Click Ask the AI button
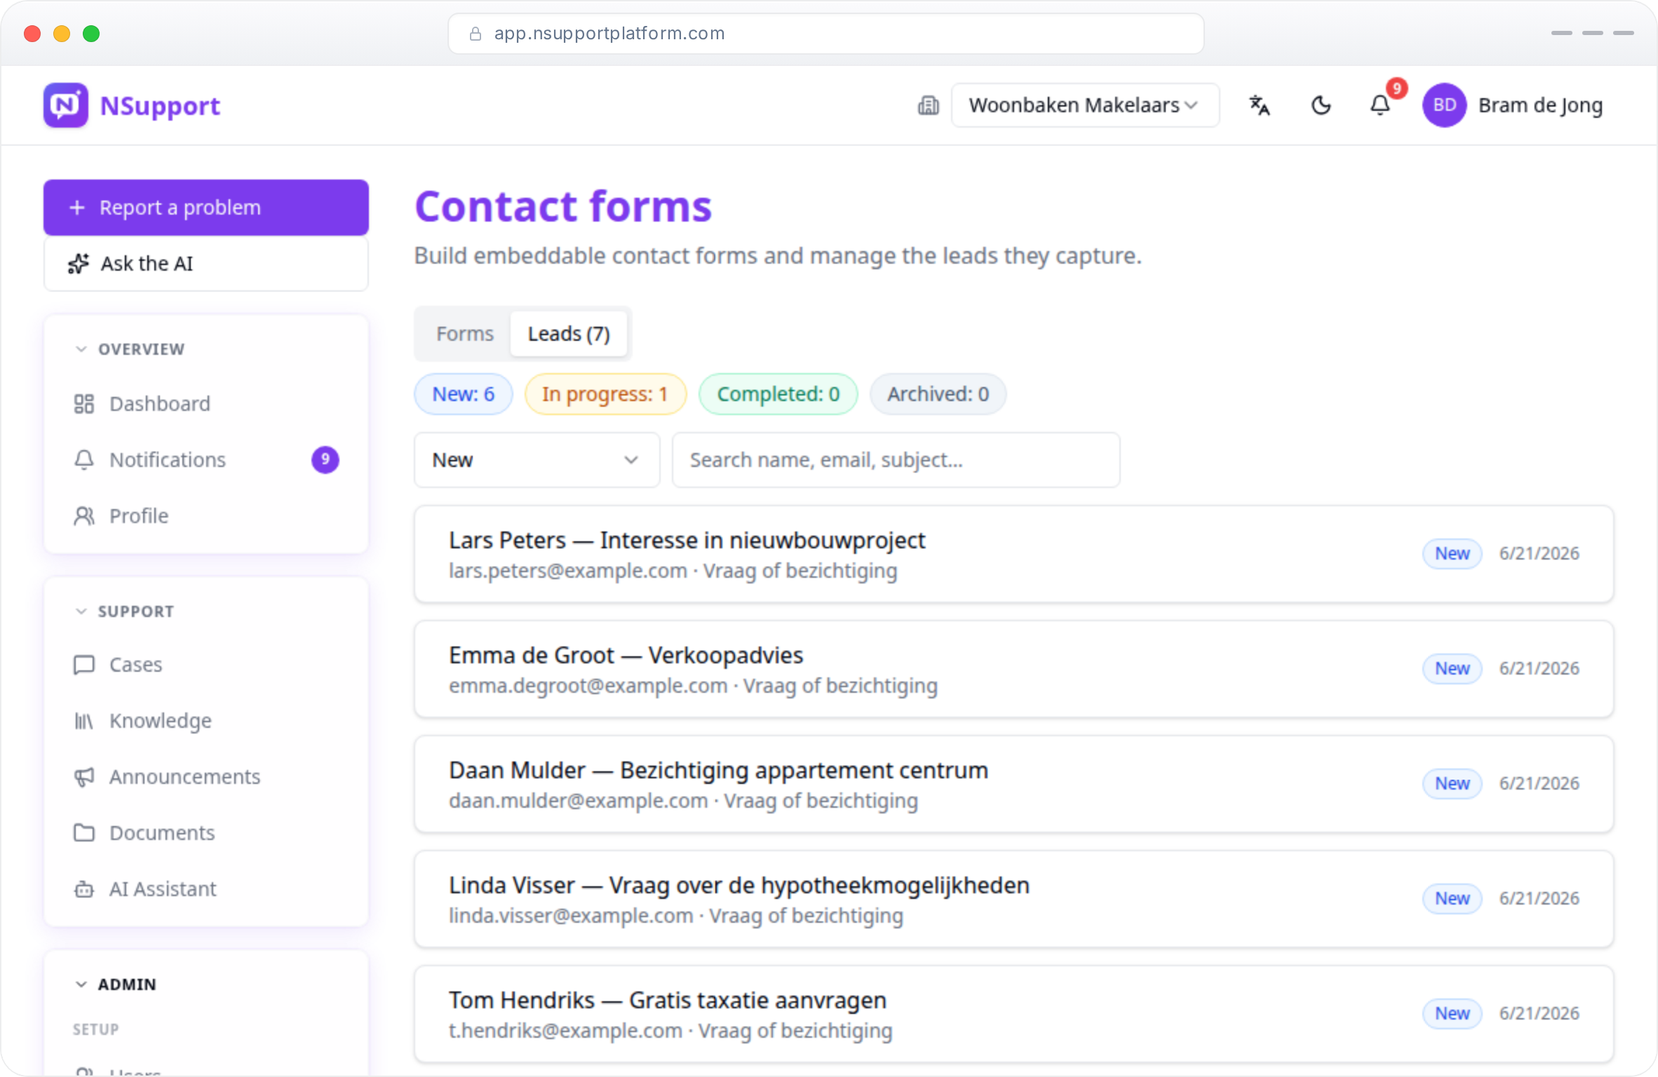This screenshot has width=1658, height=1077. pyautogui.click(x=206, y=264)
